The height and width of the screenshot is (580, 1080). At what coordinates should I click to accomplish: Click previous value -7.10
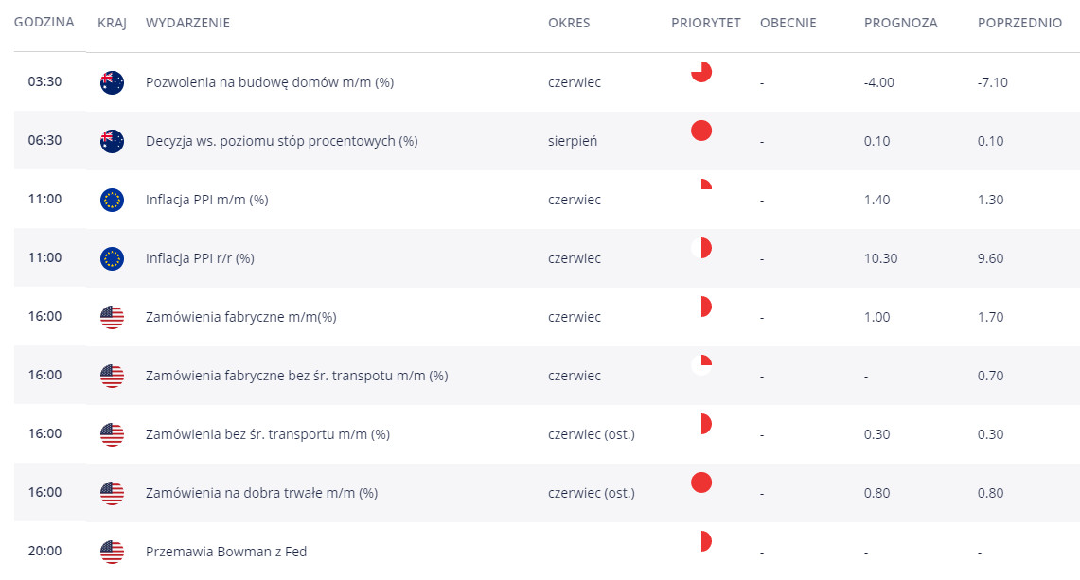pos(993,82)
